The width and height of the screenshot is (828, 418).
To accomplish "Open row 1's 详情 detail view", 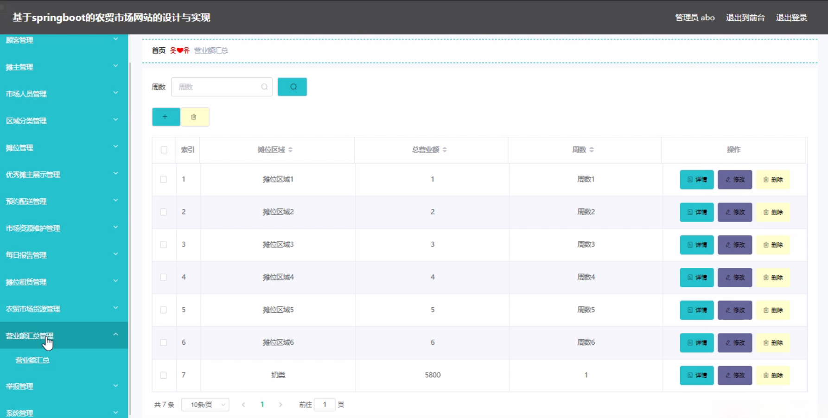I will tap(696, 179).
